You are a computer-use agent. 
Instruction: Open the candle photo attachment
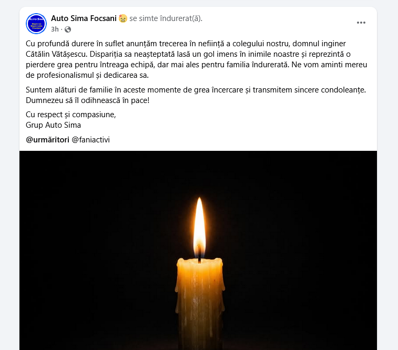click(198, 250)
